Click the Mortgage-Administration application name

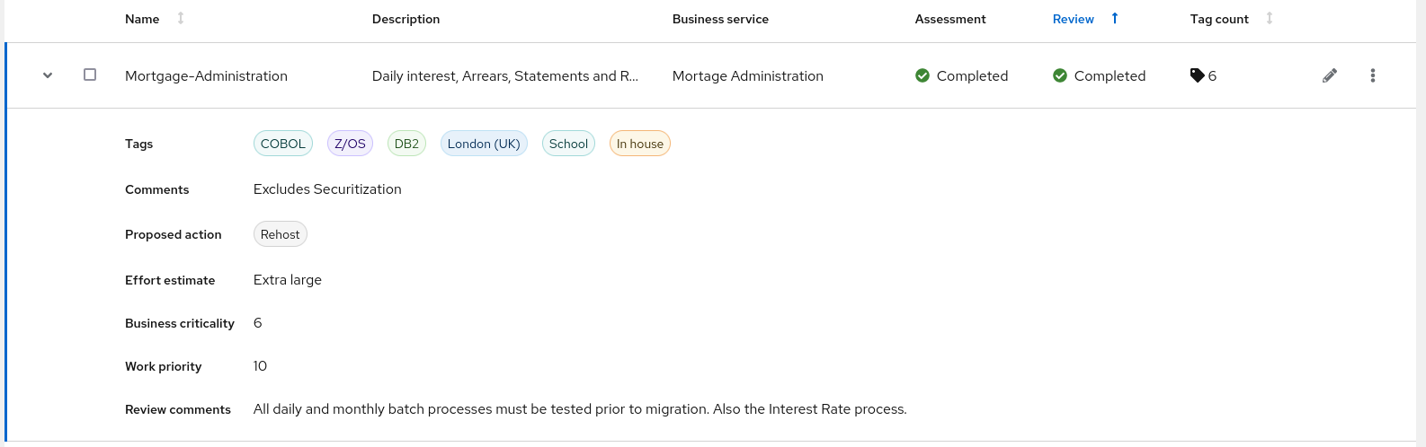(x=206, y=76)
